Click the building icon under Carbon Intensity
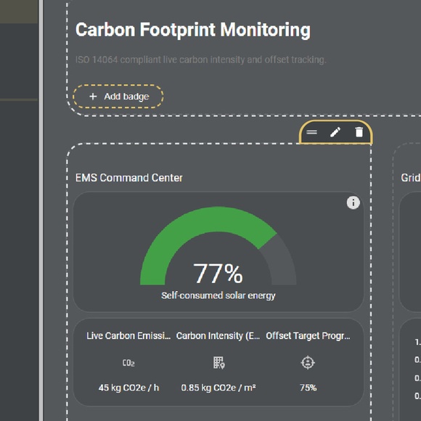This screenshot has width=421, height=421. [x=218, y=363]
